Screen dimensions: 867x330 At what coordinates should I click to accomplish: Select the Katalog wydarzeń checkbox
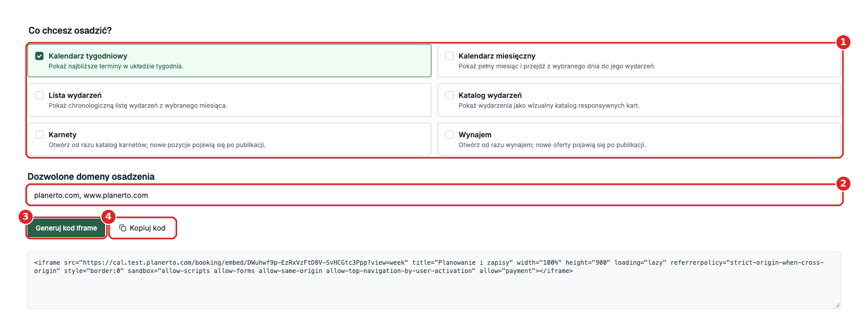[450, 95]
